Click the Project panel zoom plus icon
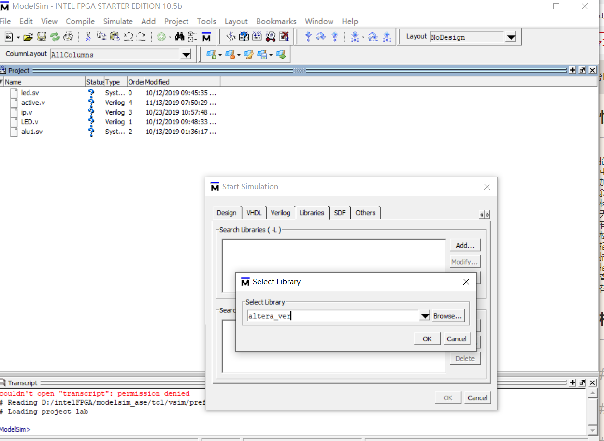This screenshot has width=604, height=441. [573, 70]
